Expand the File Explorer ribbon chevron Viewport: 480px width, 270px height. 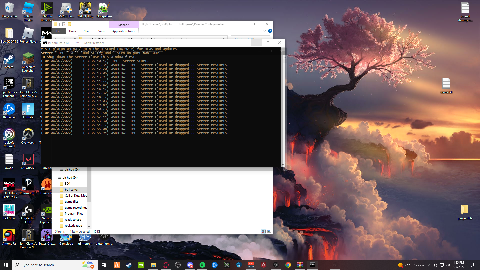[264, 31]
